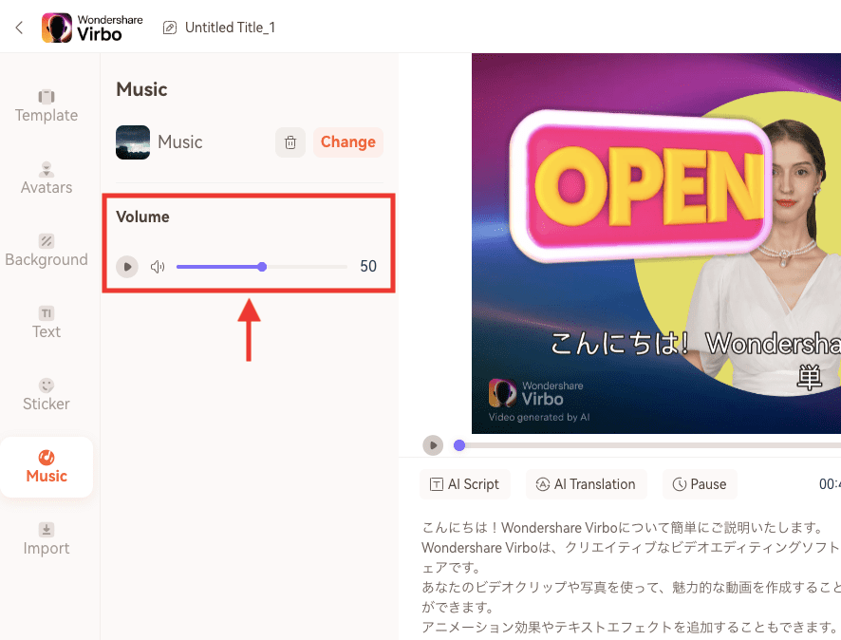
Task: Click the music track cover thumbnail
Action: (133, 142)
